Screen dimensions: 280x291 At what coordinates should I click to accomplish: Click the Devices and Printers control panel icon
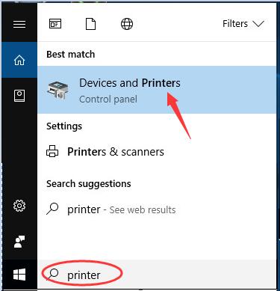point(57,91)
